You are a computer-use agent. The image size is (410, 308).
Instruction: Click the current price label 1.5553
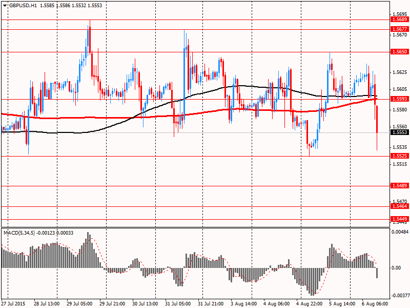pos(399,132)
